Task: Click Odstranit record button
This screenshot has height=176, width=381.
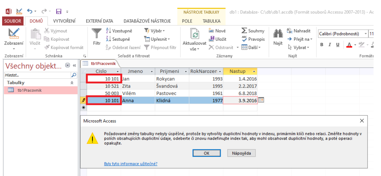Action: (221, 47)
